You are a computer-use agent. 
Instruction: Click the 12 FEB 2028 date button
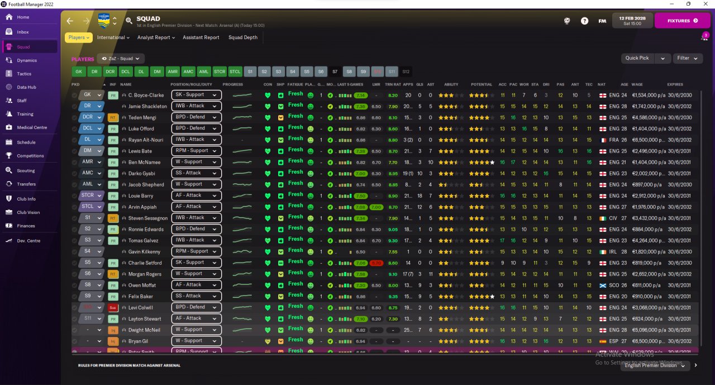click(x=632, y=21)
